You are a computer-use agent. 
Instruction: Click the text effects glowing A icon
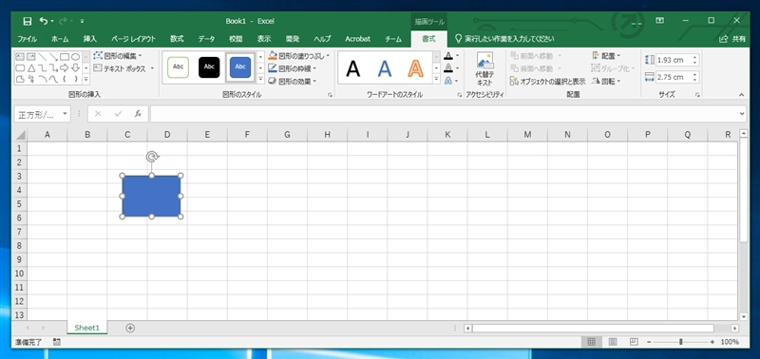point(448,81)
